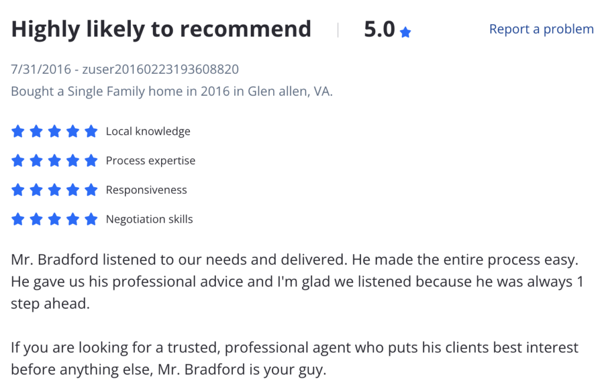Select first star of Local knowledge rating
604x391 pixels.
pos(18,131)
